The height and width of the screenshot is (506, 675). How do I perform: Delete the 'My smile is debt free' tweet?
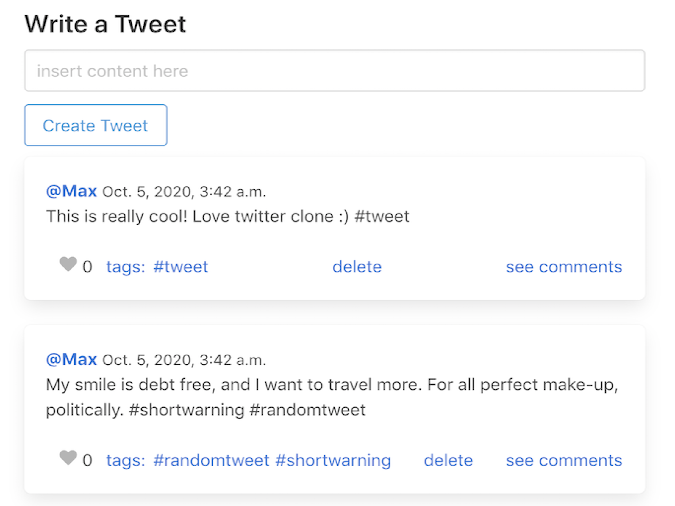pos(449,460)
